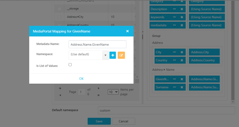Select the Address.Name.Su... target field
239x127 pixels.
click(x=204, y=87)
